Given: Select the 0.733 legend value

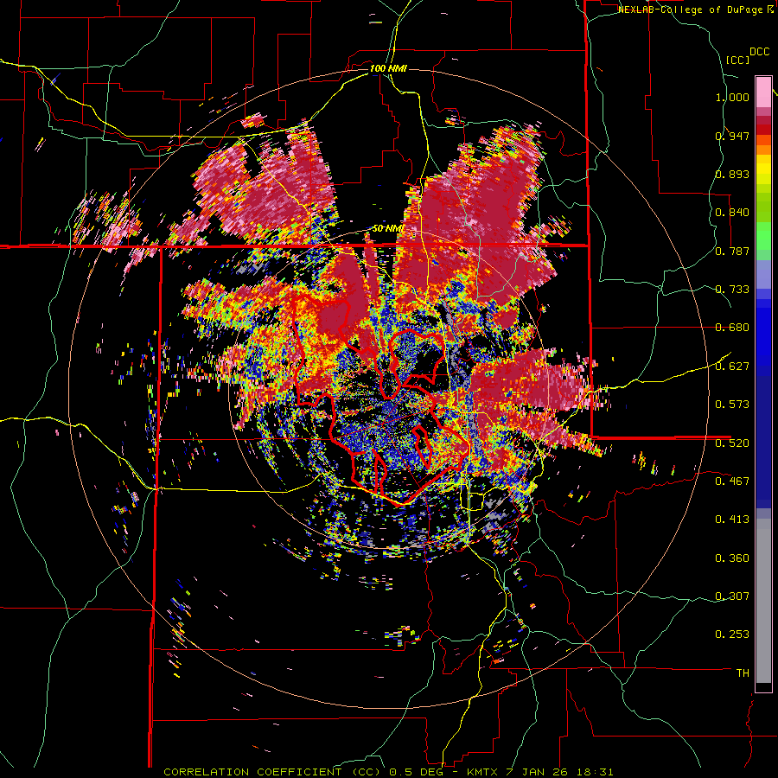Looking at the screenshot, I should click(x=732, y=290).
